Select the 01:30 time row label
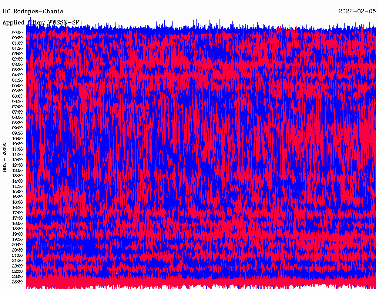 coord(17,49)
